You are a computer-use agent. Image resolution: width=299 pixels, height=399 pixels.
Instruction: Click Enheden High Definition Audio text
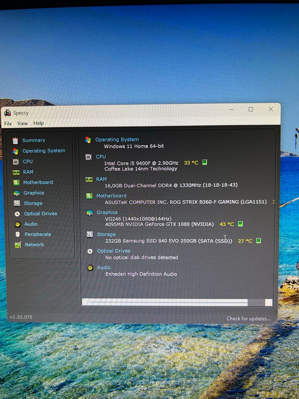141,274
